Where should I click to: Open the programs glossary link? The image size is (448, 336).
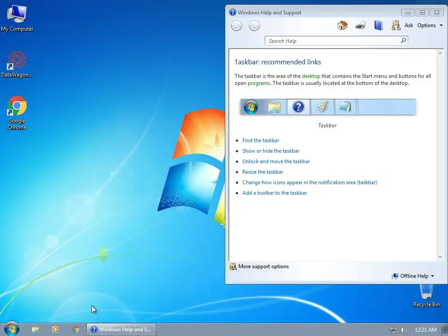(259, 83)
